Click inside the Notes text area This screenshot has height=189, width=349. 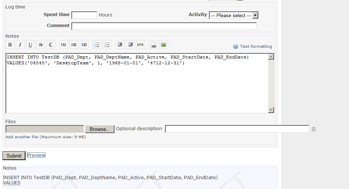137,83
